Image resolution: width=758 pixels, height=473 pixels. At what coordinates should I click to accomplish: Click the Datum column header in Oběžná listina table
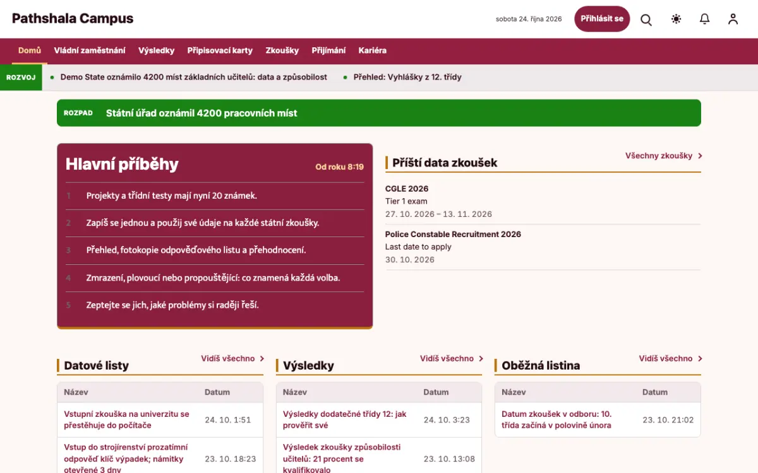pos(655,392)
